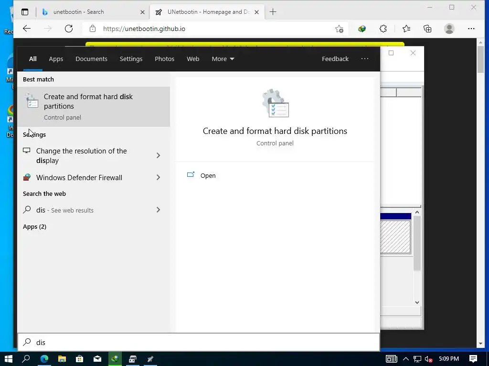
Task: Click scroll-up arrow in background dialog window
Action: 417,212
